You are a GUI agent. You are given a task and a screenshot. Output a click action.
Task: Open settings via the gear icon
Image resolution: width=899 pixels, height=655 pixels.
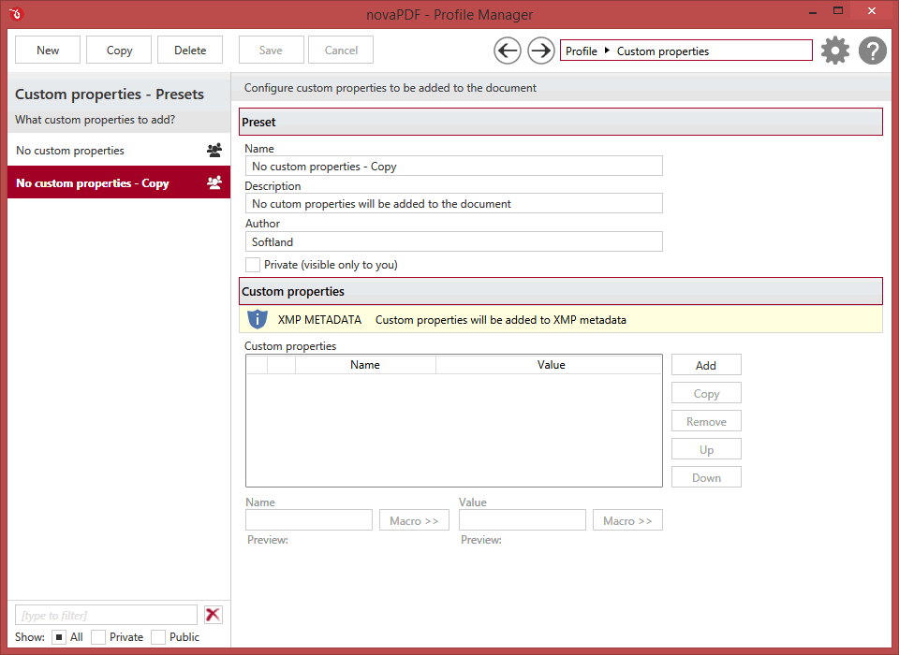[x=834, y=51]
